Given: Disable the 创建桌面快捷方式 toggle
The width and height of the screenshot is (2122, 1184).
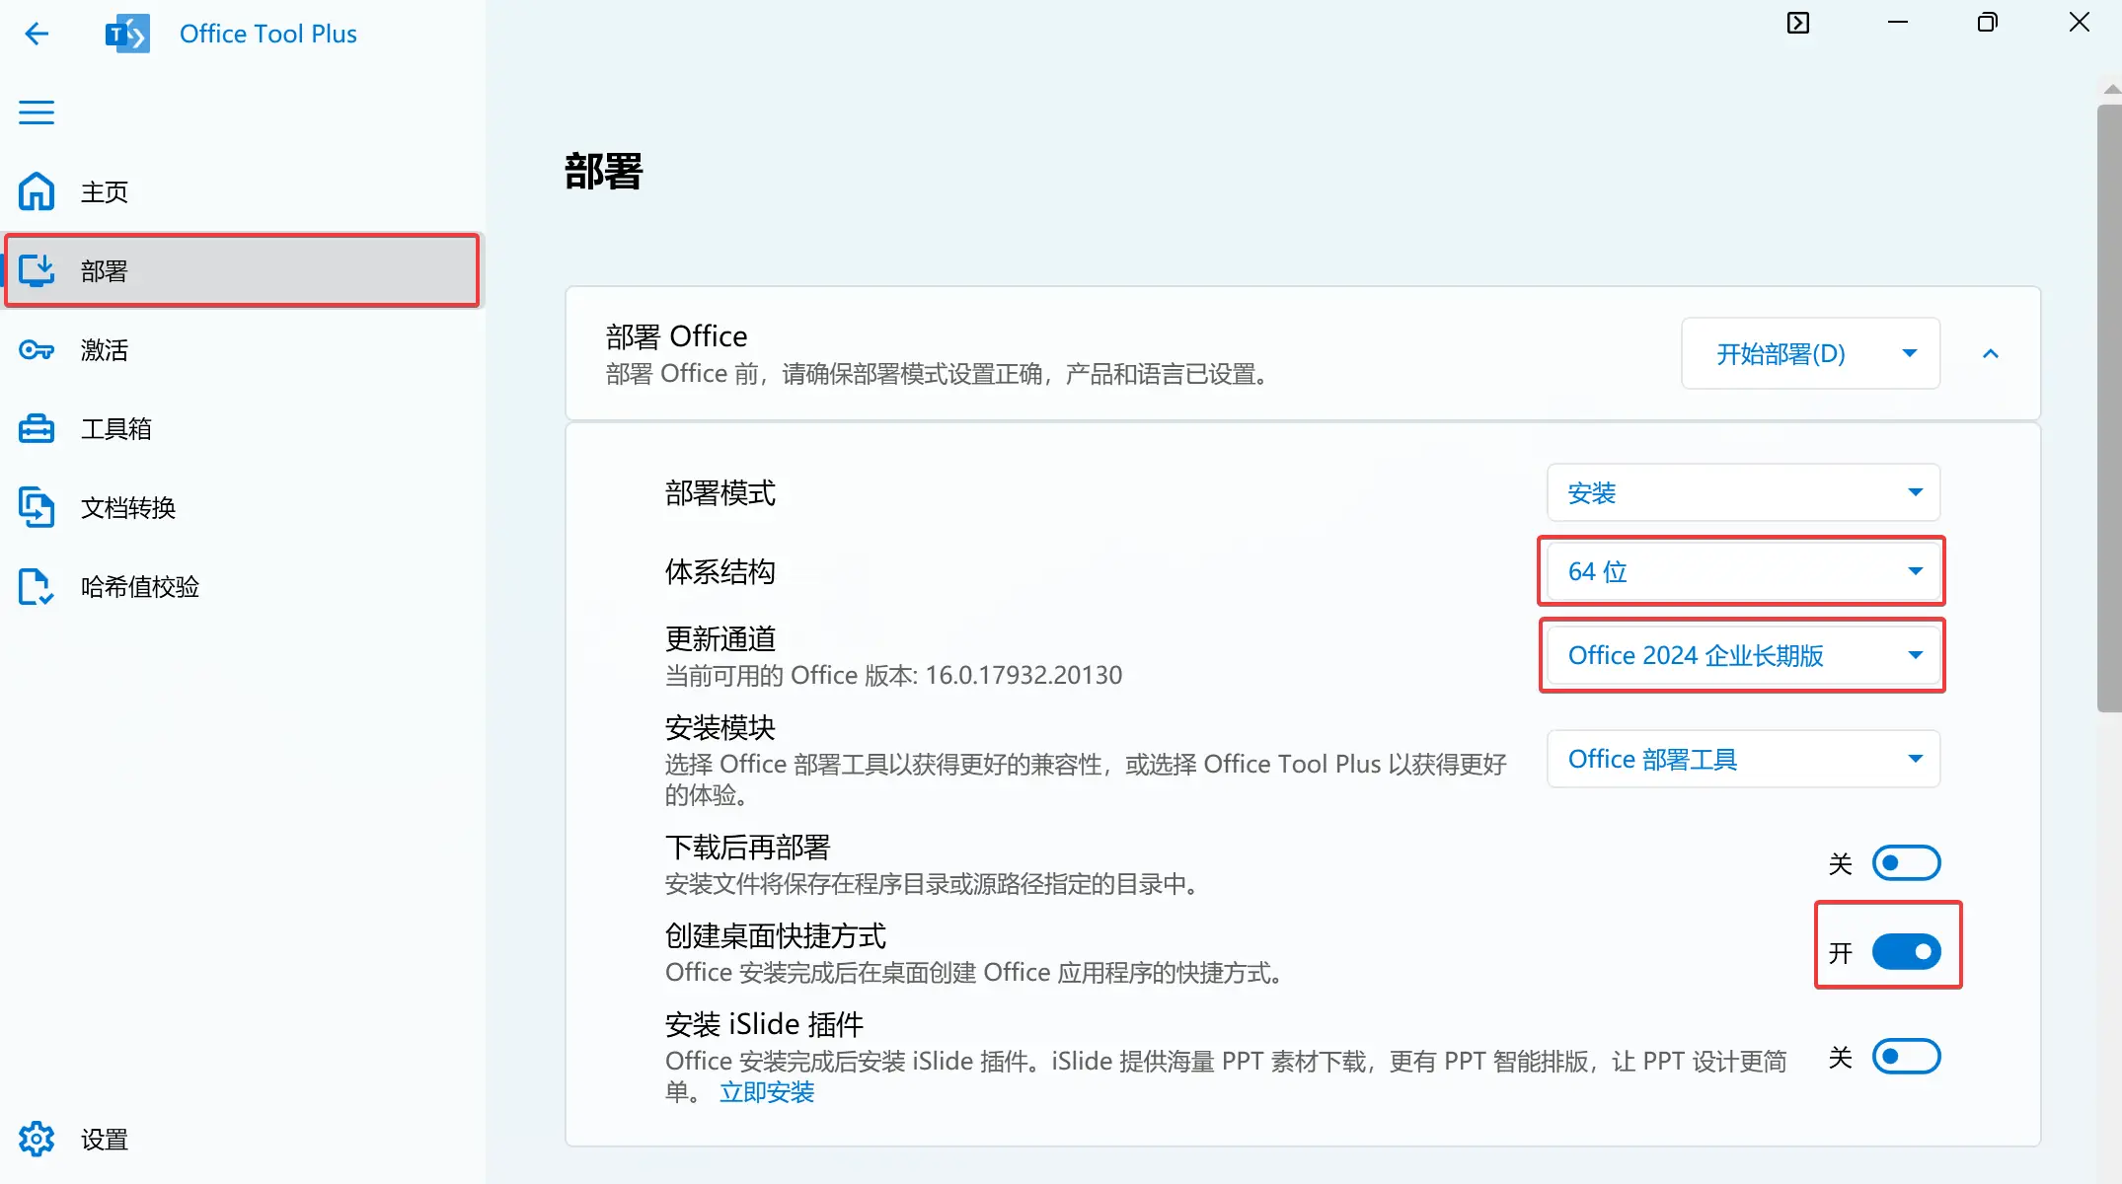Looking at the screenshot, I should [x=1906, y=951].
